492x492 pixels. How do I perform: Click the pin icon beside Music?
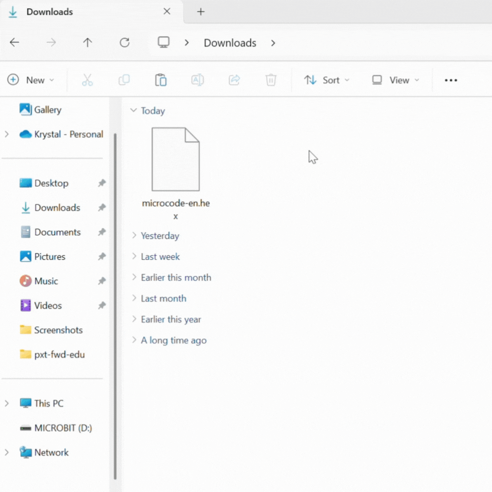point(102,281)
